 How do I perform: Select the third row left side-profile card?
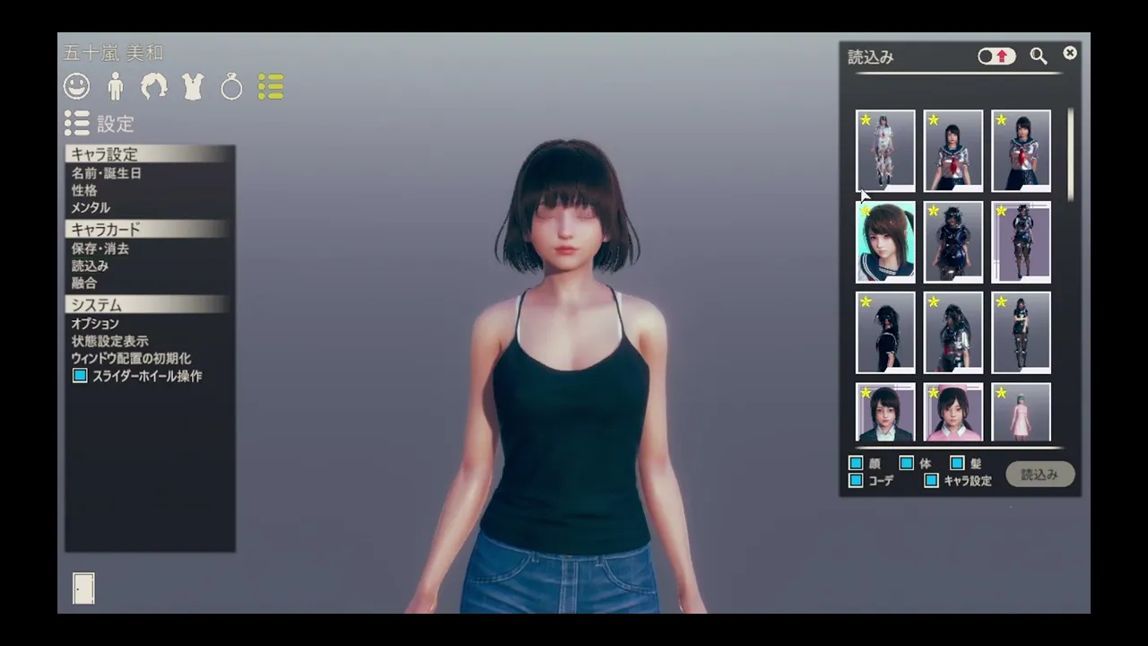click(x=885, y=333)
